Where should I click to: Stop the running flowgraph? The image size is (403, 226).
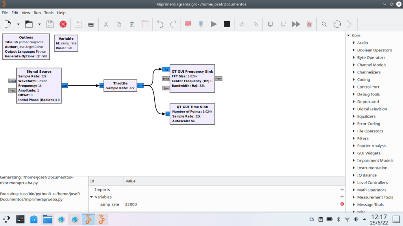(x=227, y=24)
